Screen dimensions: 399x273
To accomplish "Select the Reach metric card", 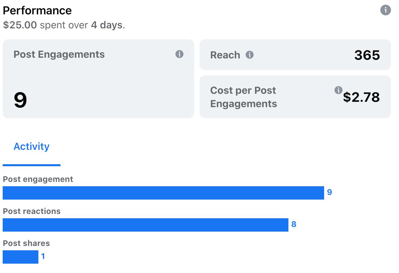I will pos(295,55).
